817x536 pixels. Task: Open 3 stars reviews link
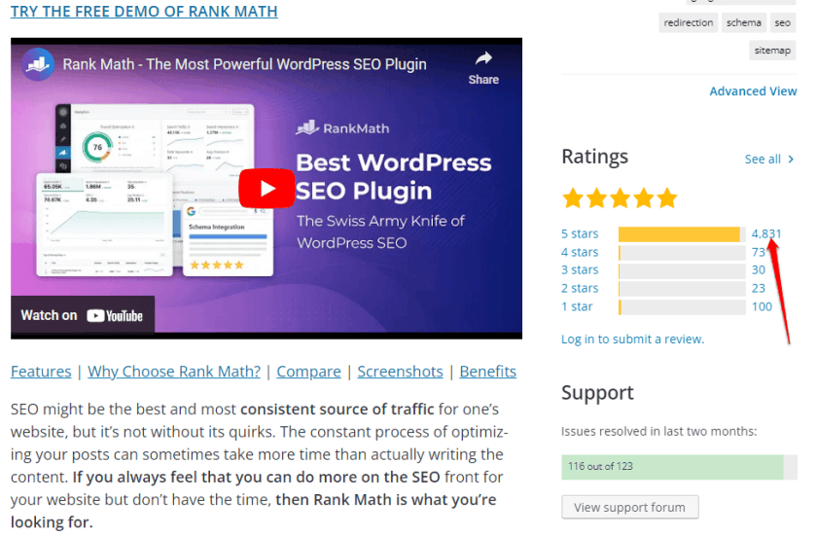(580, 269)
